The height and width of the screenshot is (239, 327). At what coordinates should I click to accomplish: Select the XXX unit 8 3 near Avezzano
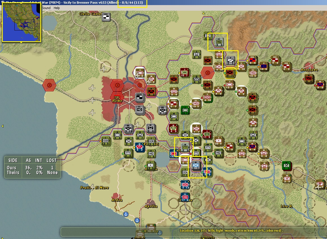(x=286, y=66)
